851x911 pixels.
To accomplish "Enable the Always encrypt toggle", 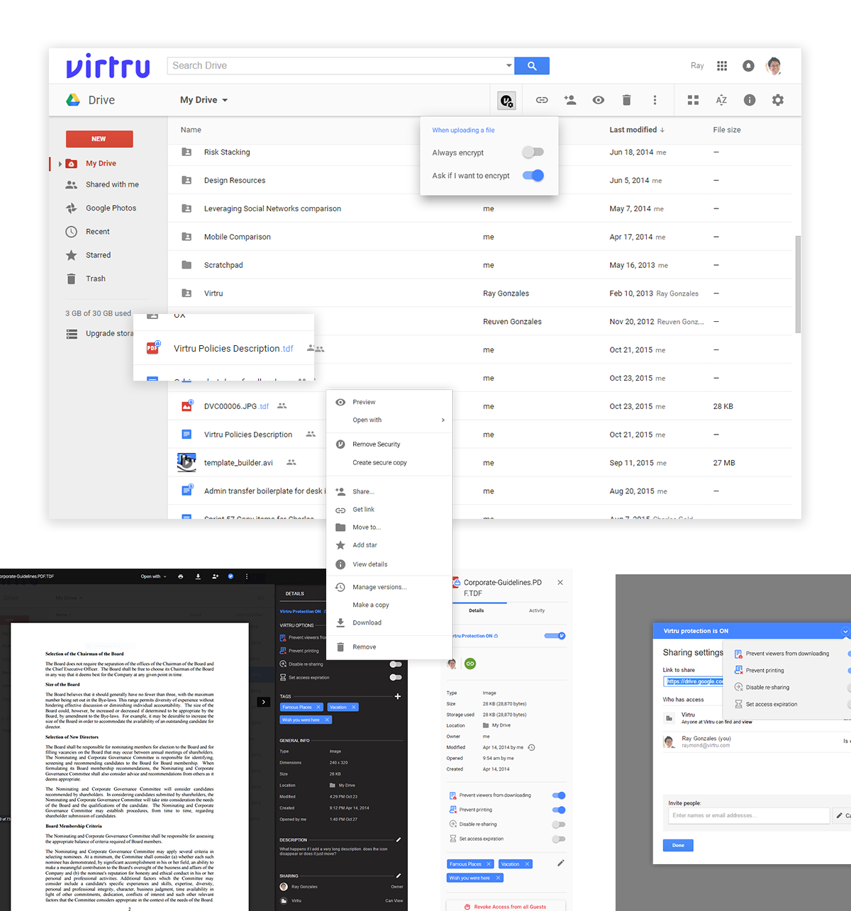I will click(533, 152).
